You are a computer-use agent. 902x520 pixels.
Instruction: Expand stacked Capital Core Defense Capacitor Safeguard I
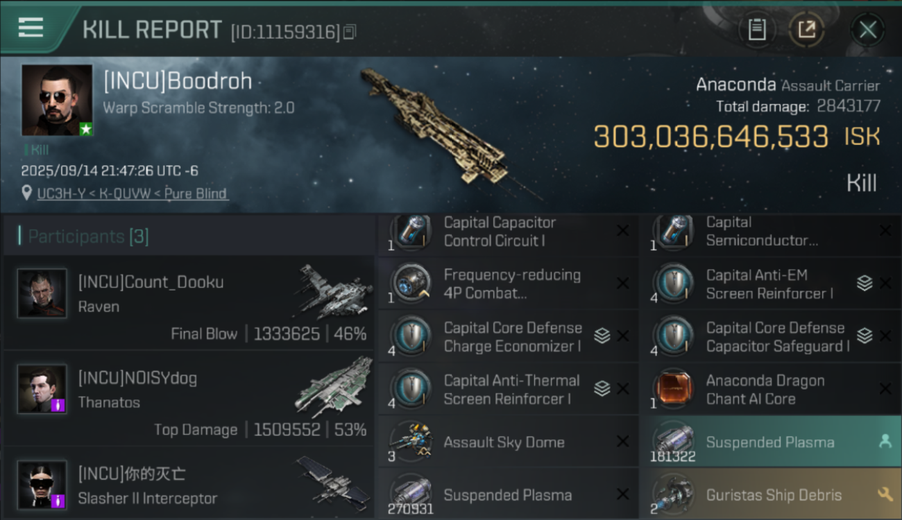coord(864,336)
